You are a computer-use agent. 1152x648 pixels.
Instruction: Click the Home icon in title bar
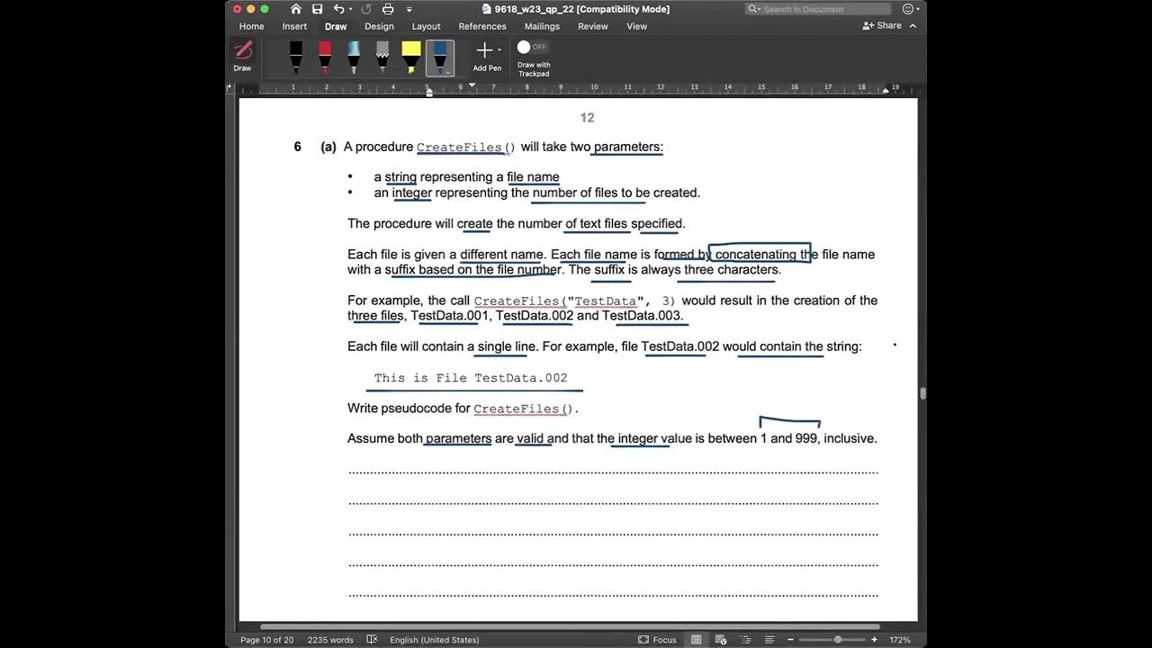(295, 9)
